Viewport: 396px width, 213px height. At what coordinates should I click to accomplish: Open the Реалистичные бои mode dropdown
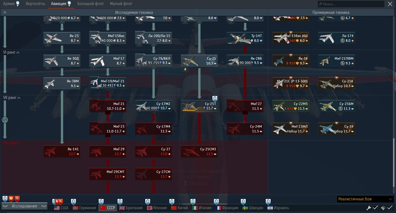pos(365,199)
